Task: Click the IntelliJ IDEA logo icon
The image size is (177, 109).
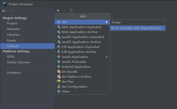Action: [4, 4]
